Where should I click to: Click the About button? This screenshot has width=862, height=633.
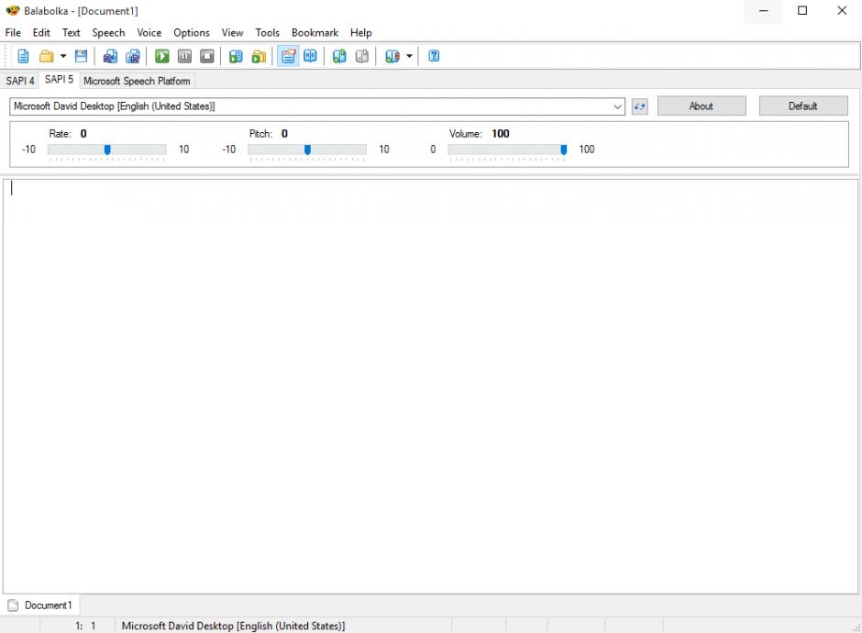click(x=702, y=106)
